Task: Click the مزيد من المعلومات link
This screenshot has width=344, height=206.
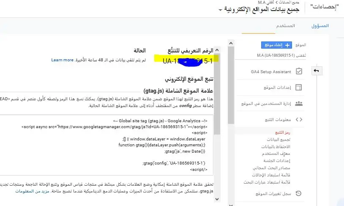Action: [x=32, y=191]
